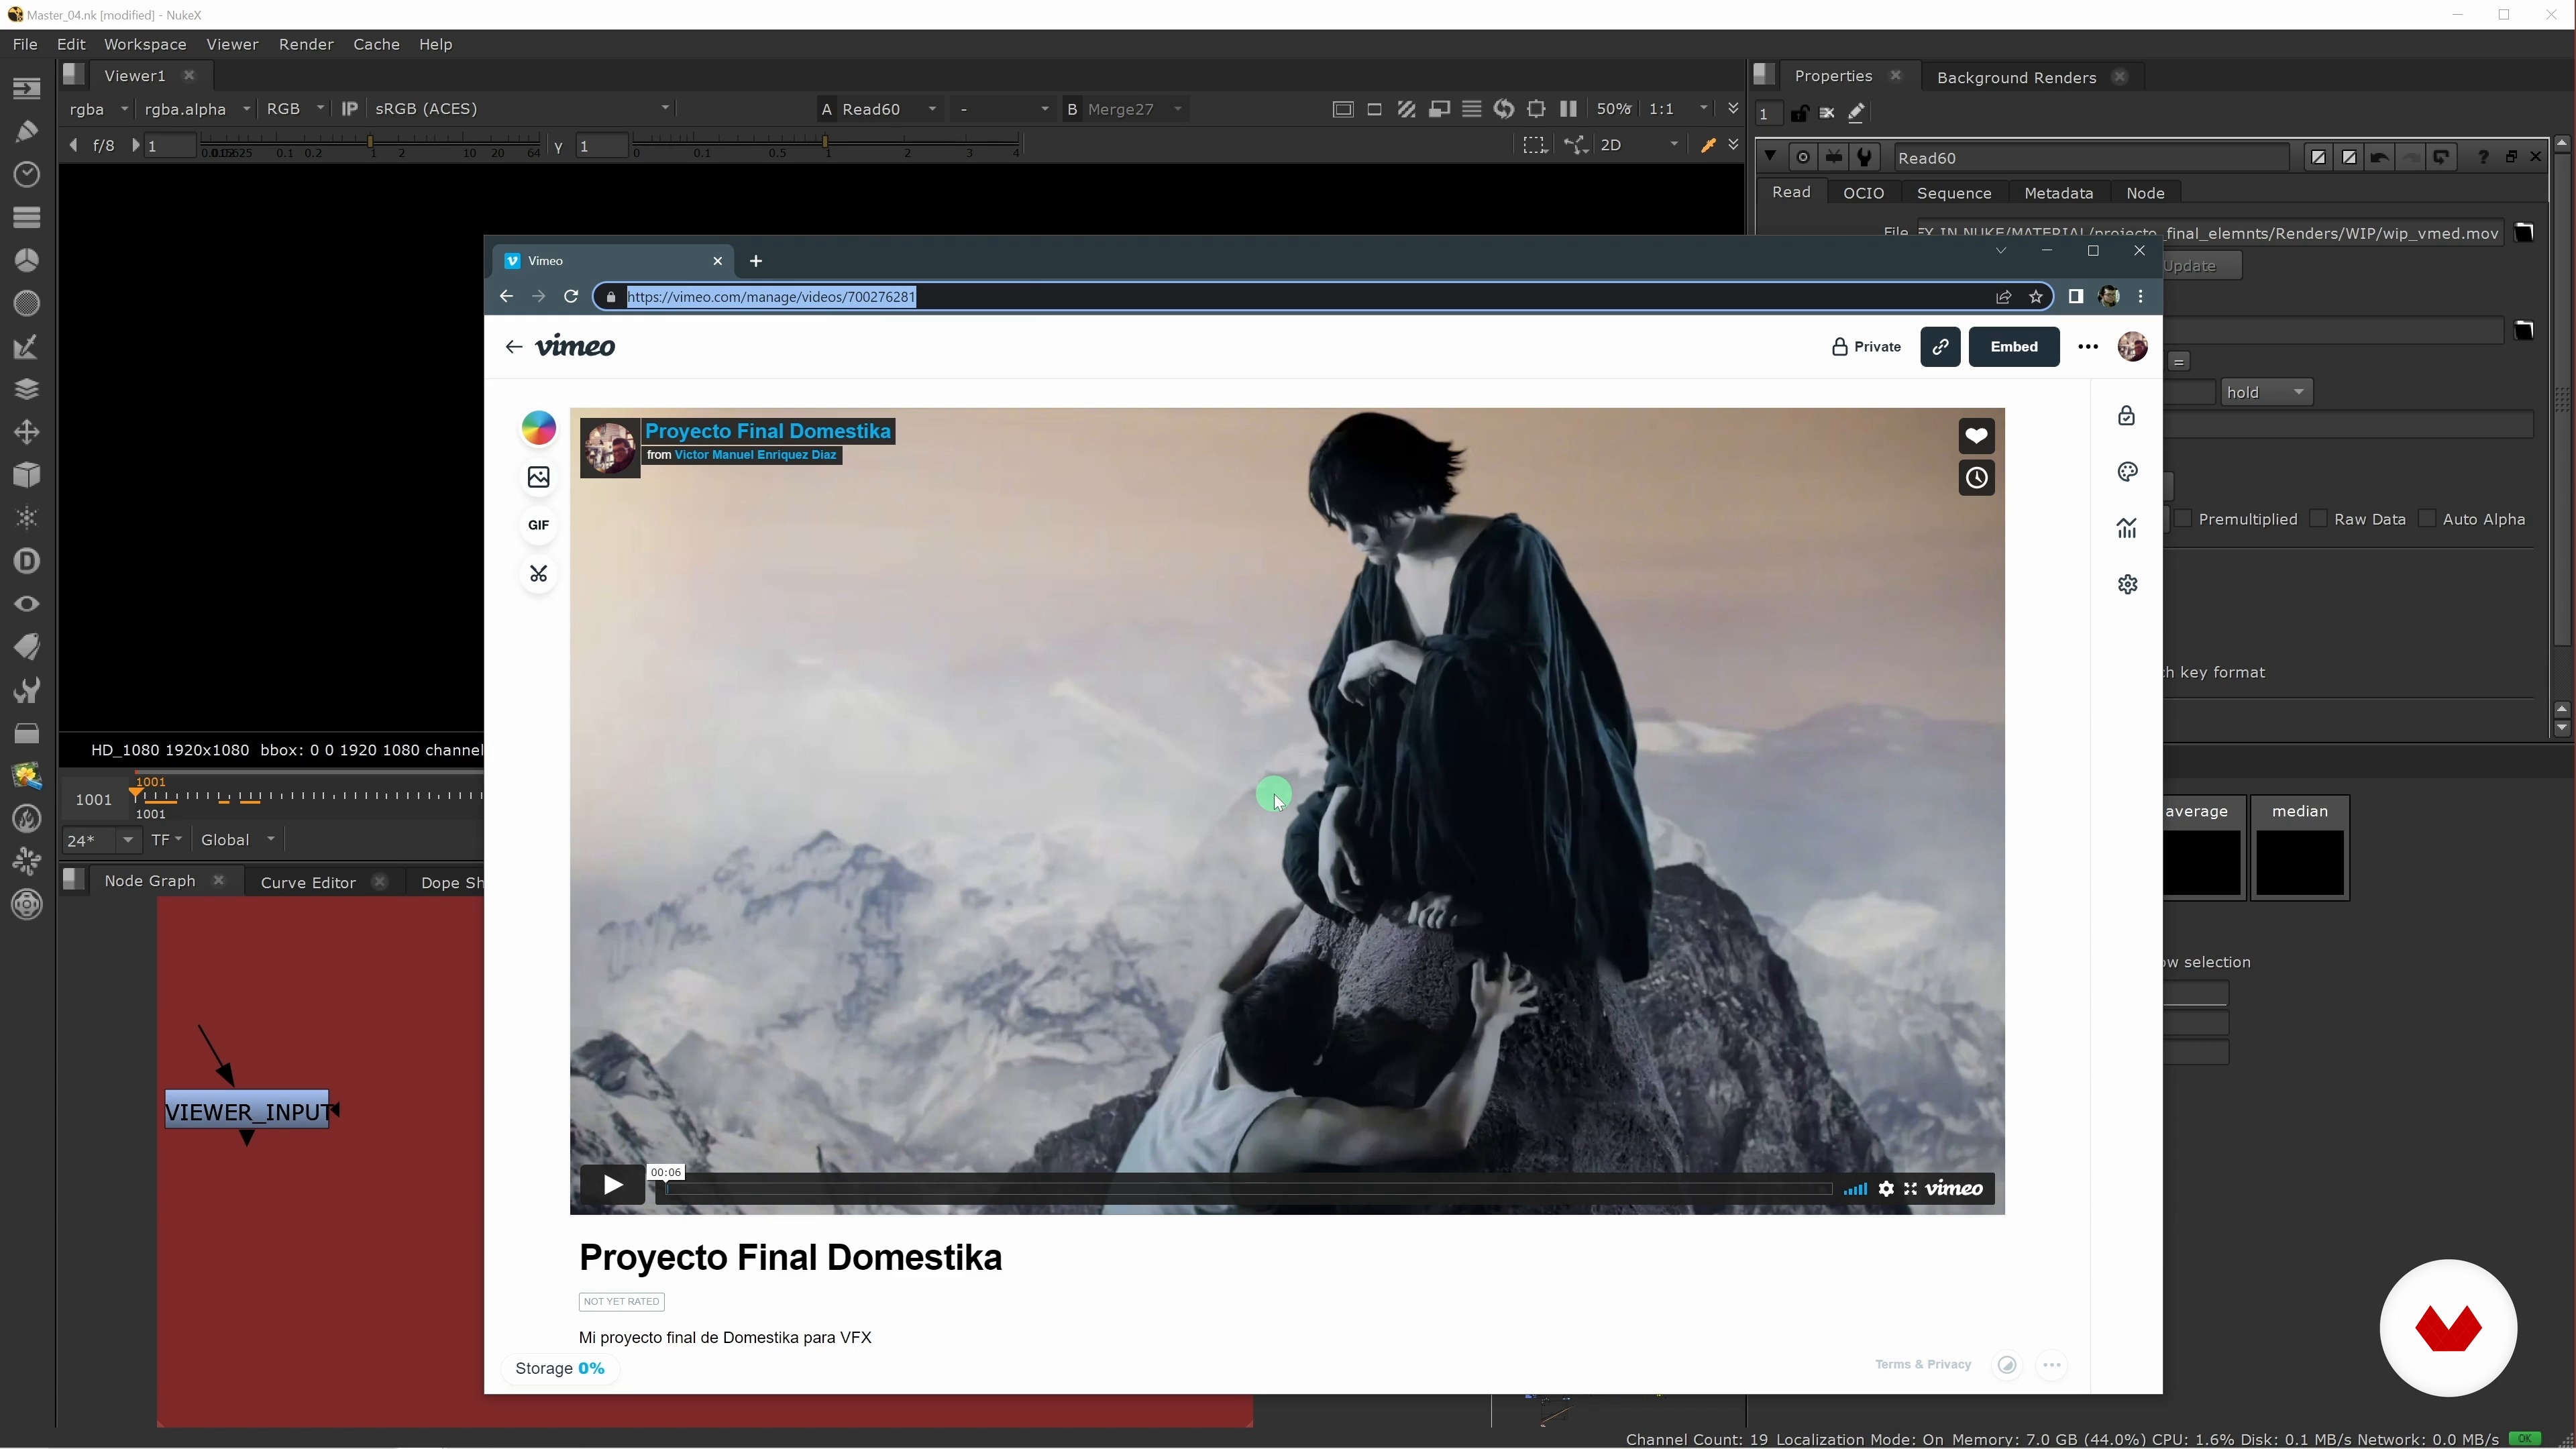Like the video with heart icon

(1976, 436)
